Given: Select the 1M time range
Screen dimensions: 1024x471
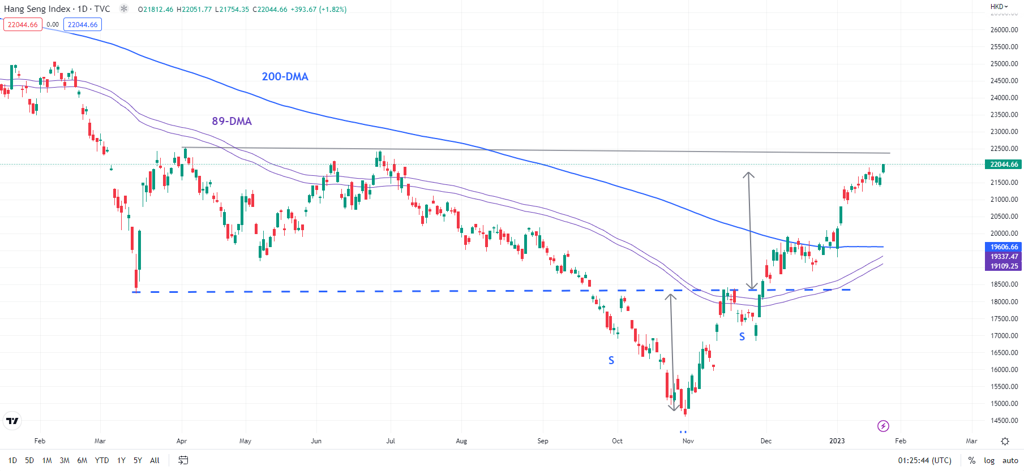Looking at the screenshot, I should pyautogui.click(x=47, y=460).
